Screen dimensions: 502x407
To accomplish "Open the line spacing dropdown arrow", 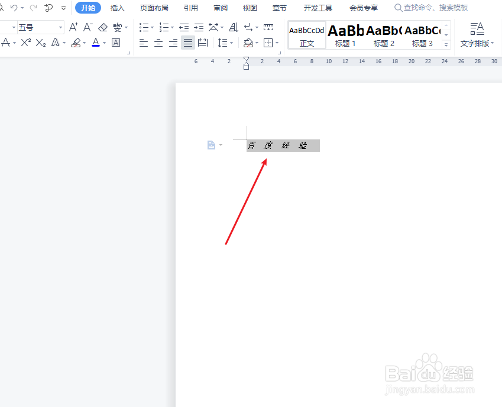I will 231,43.
